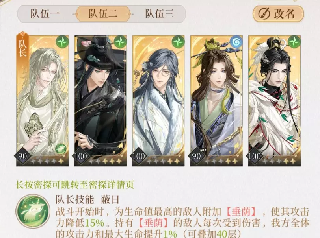320x238 pixels.
Task: Click the blue swirl element icon
Action: [236, 42]
